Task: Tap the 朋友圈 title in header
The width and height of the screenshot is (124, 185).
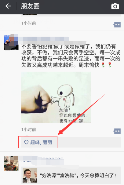Action: point(30,6)
